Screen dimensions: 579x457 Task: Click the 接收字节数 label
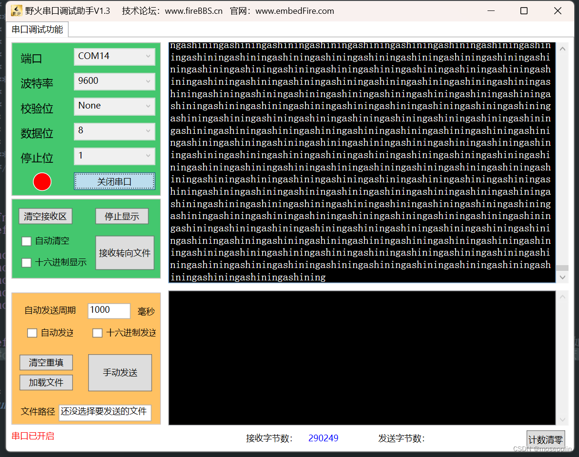click(269, 438)
